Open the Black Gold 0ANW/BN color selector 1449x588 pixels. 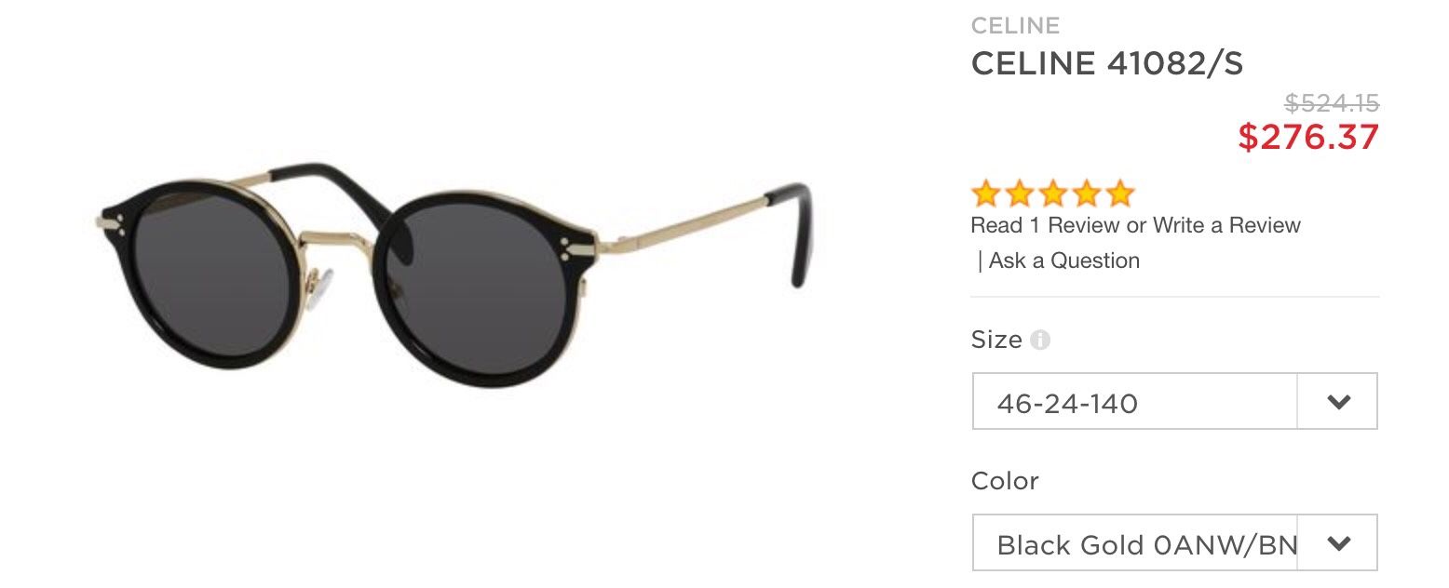point(1174,542)
